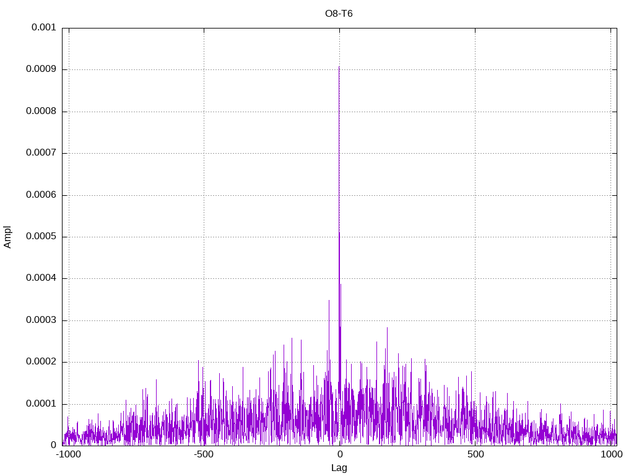Screen dimensions: 634x476
Task: Click y-axis tick label 0.0002
Action: tap(41, 362)
